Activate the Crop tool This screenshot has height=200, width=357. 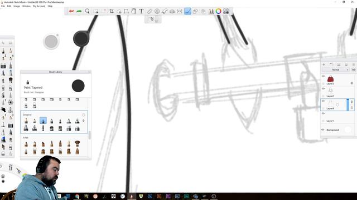(x=112, y=11)
